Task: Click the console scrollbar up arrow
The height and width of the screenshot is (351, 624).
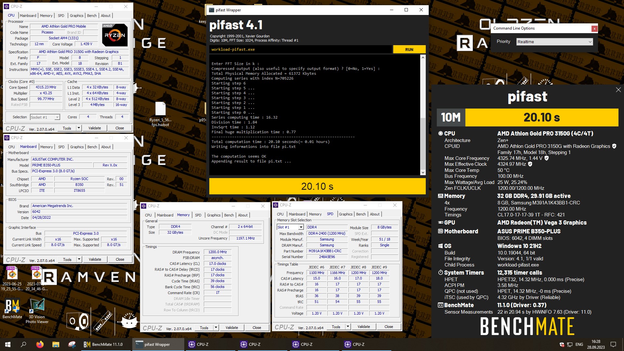Action: pos(423,58)
